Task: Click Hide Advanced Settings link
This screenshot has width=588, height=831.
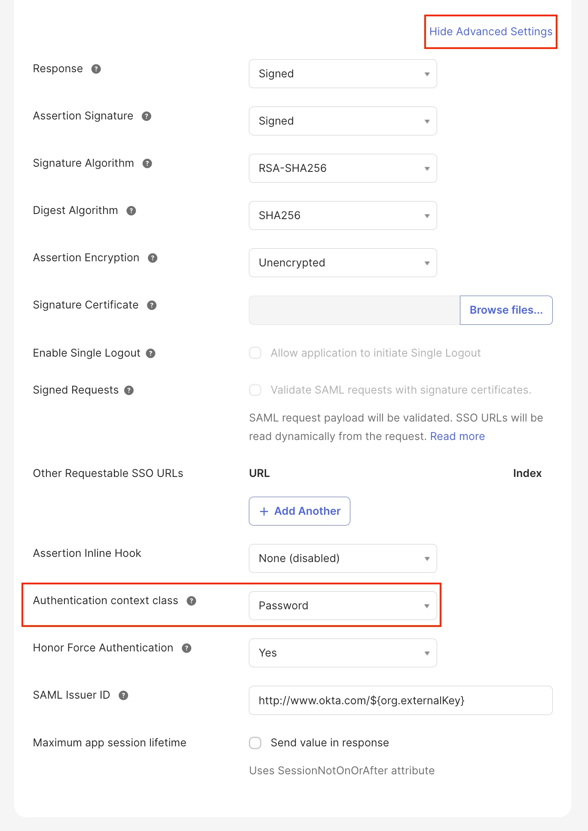Action: [x=490, y=32]
